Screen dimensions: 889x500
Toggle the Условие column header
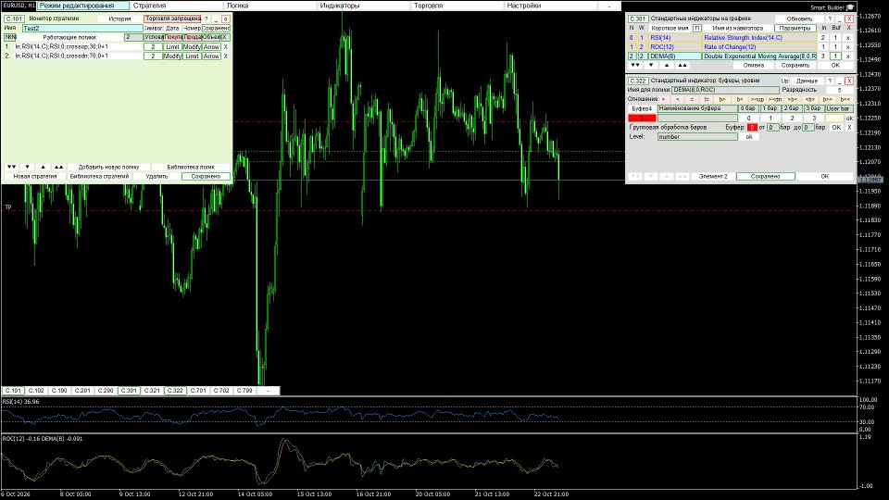click(x=154, y=37)
